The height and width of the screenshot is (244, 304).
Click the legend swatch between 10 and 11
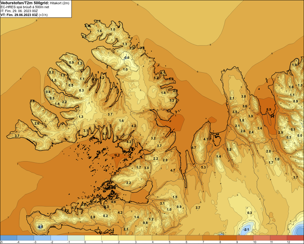pyautogui.click(x=261, y=238)
